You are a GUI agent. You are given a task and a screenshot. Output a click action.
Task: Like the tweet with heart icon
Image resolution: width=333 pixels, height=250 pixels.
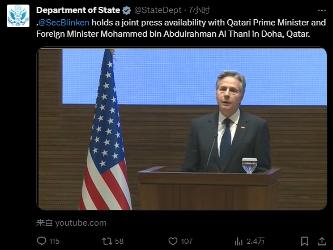point(173,241)
